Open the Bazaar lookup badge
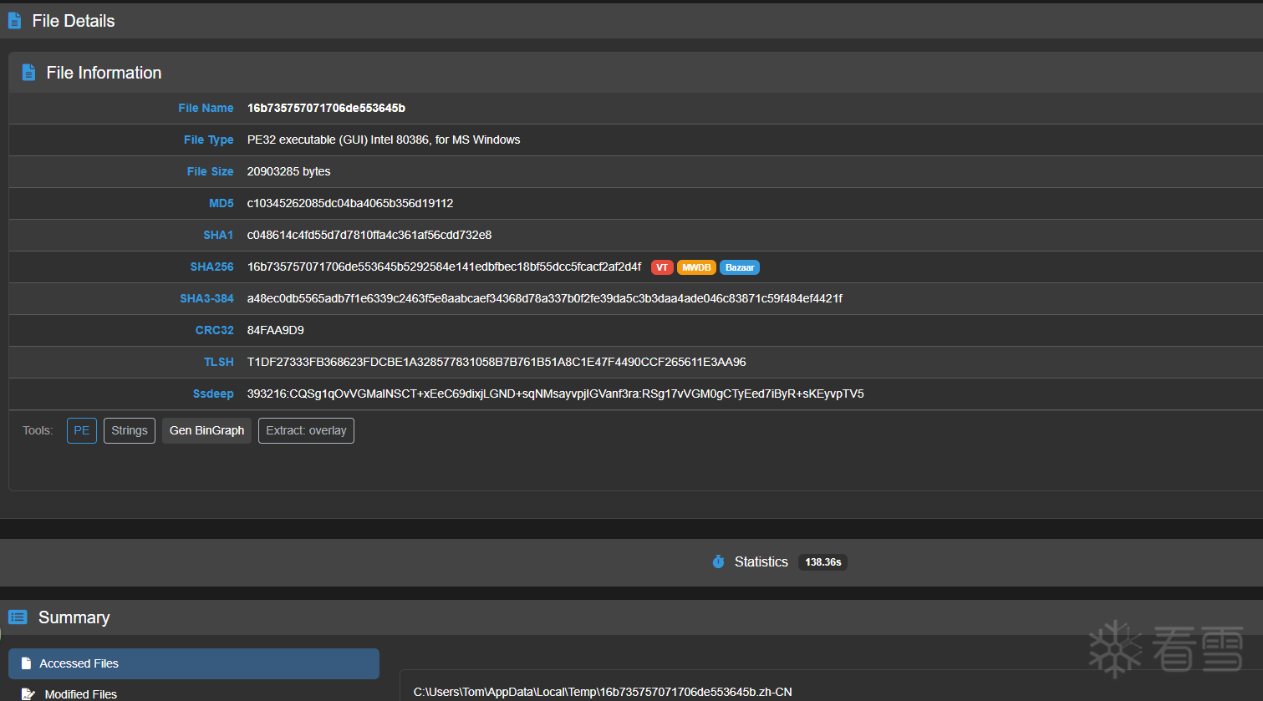Screen dimensions: 1263x701 740,267
